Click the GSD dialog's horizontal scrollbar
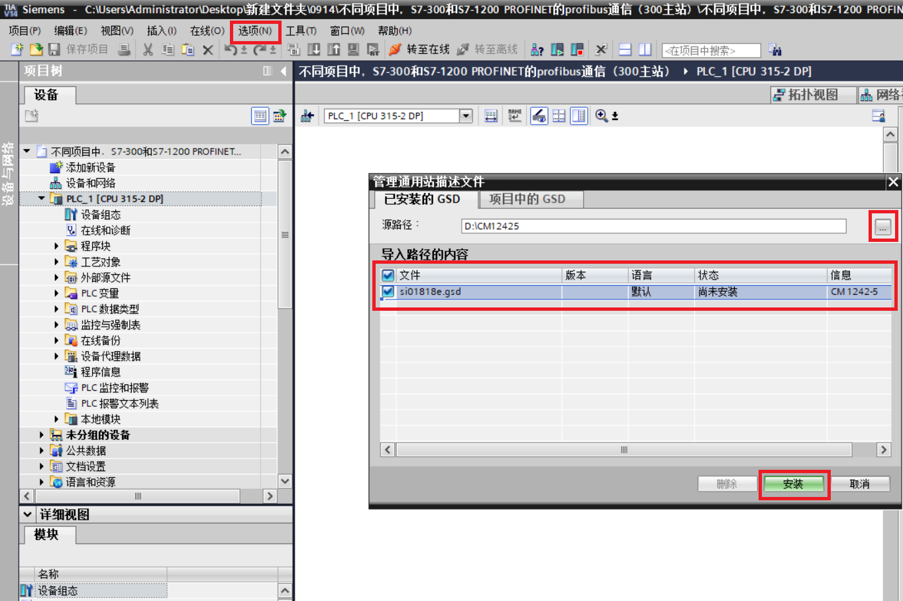Viewport: 903px width, 601px height. [x=623, y=450]
